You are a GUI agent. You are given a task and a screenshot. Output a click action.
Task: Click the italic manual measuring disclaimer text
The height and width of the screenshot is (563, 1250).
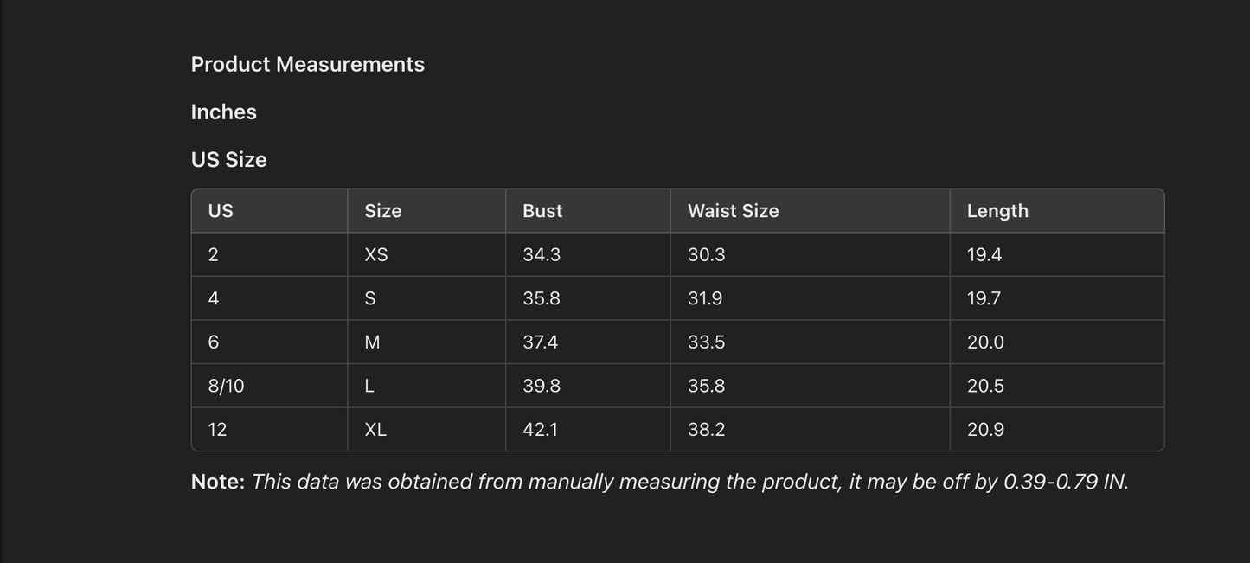689,482
